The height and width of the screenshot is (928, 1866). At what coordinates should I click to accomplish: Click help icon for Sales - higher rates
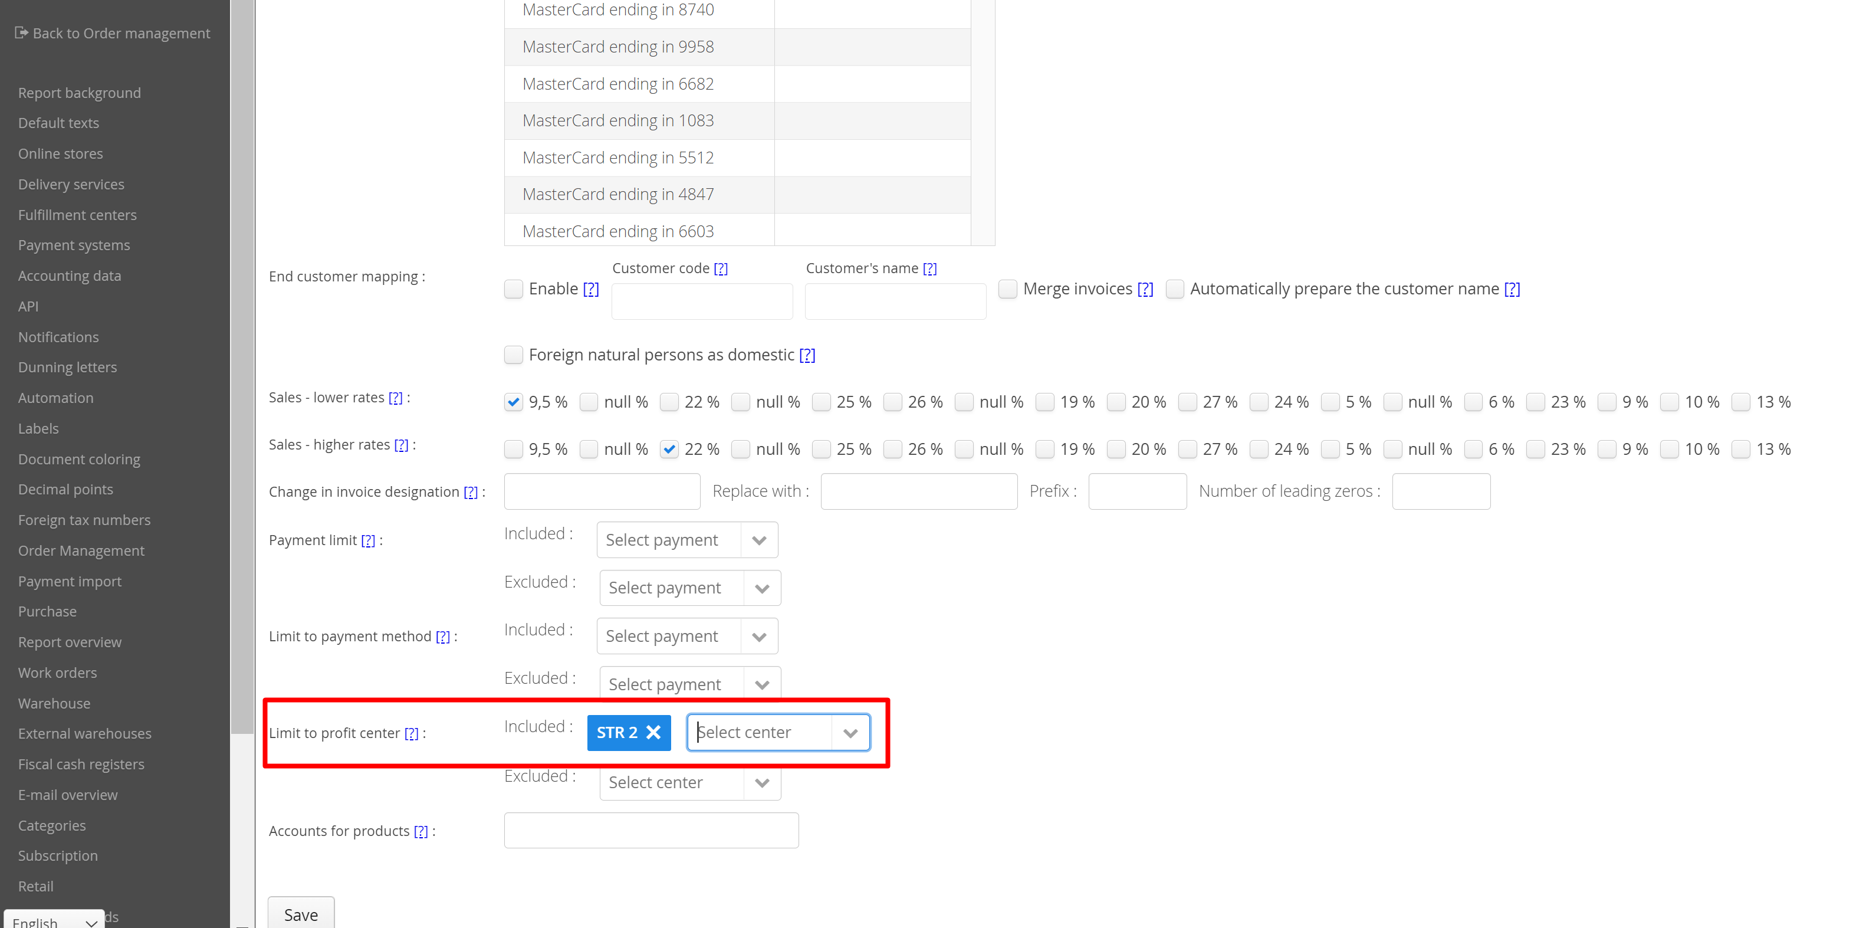(400, 445)
